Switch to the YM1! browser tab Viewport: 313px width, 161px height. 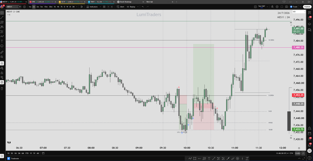coord(101,2)
